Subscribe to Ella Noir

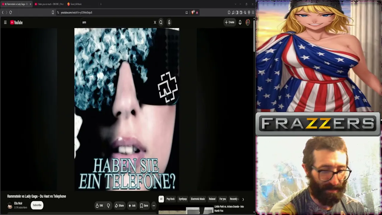coord(37,205)
